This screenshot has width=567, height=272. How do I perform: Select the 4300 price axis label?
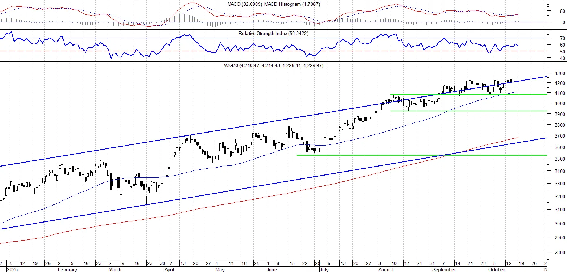pyautogui.click(x=560, y=73)
